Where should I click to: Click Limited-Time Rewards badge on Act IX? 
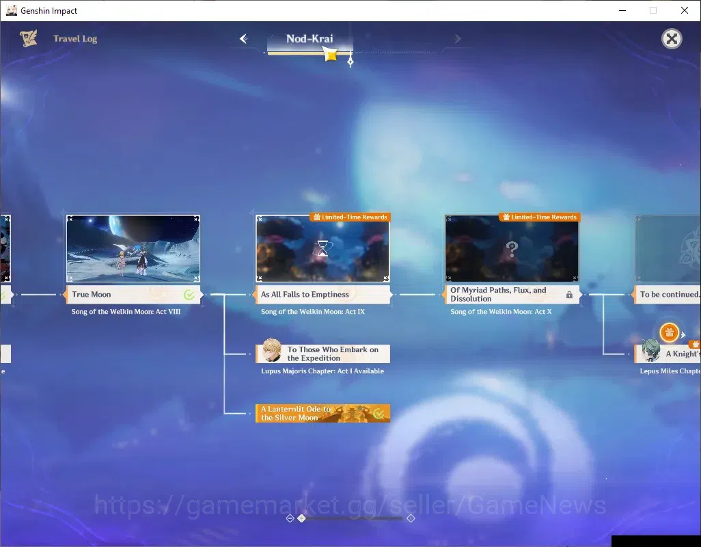(350, 217)
